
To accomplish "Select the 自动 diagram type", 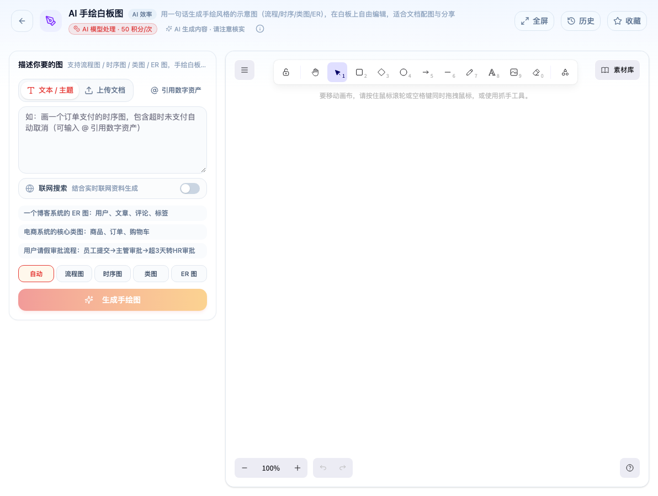I will [36, 273].
